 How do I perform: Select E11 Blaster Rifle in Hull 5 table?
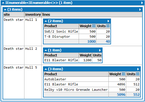coord(76,84)
